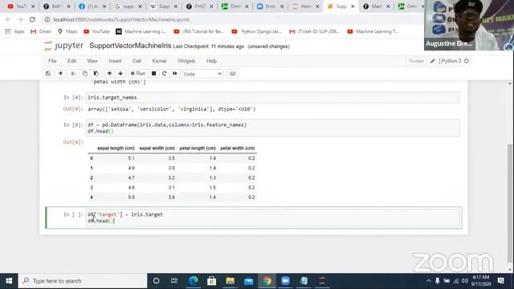The image size is (514, 289).
Task: Restart kernel and run all cells icon
Action: [x=175, y=74]
